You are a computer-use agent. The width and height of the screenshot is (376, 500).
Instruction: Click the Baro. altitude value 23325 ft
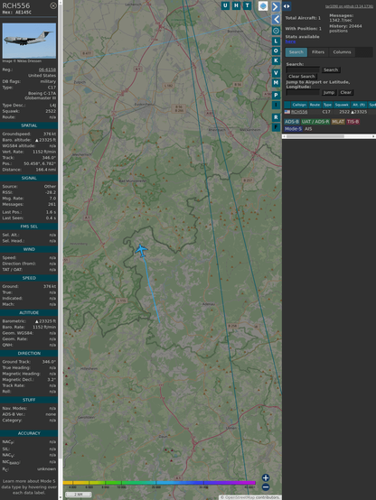(45, 140)
